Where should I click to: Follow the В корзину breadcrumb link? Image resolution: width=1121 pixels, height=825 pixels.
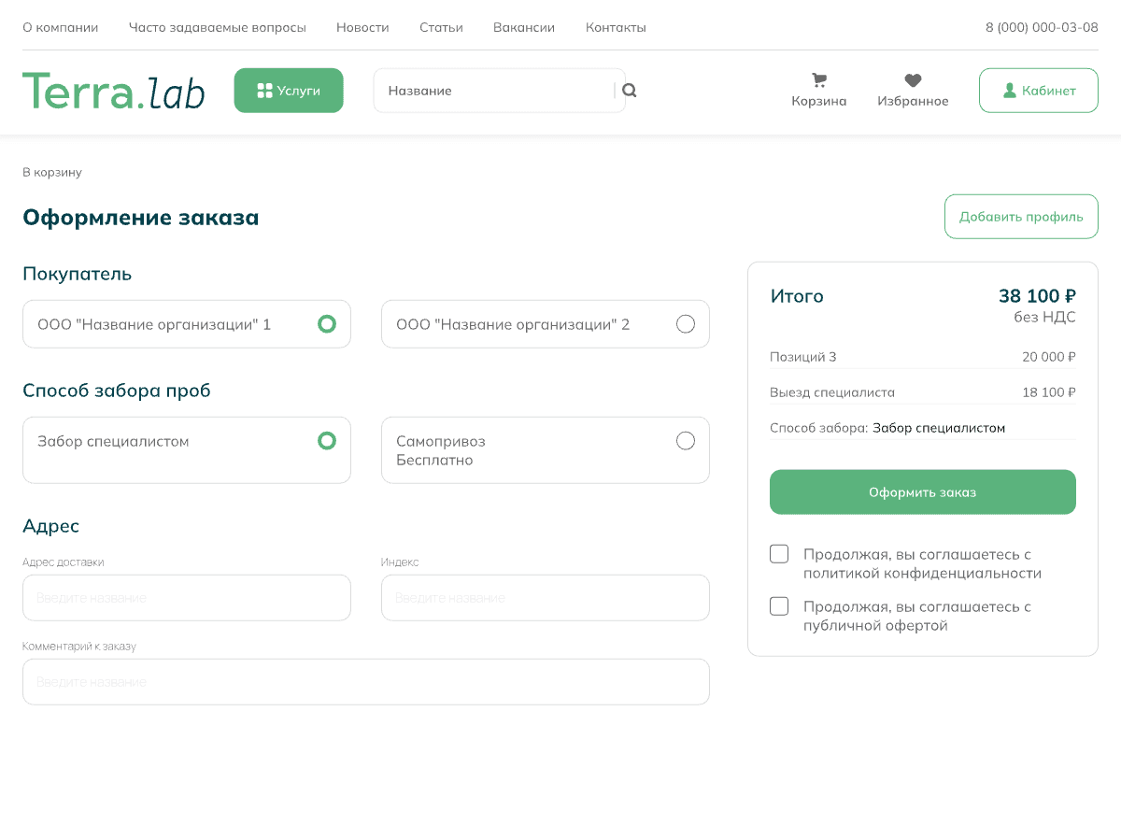(x=52, y=173)
